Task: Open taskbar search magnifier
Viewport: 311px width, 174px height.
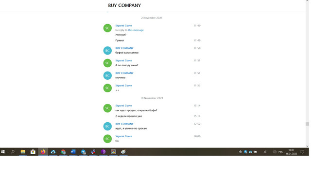Action: 13,152
